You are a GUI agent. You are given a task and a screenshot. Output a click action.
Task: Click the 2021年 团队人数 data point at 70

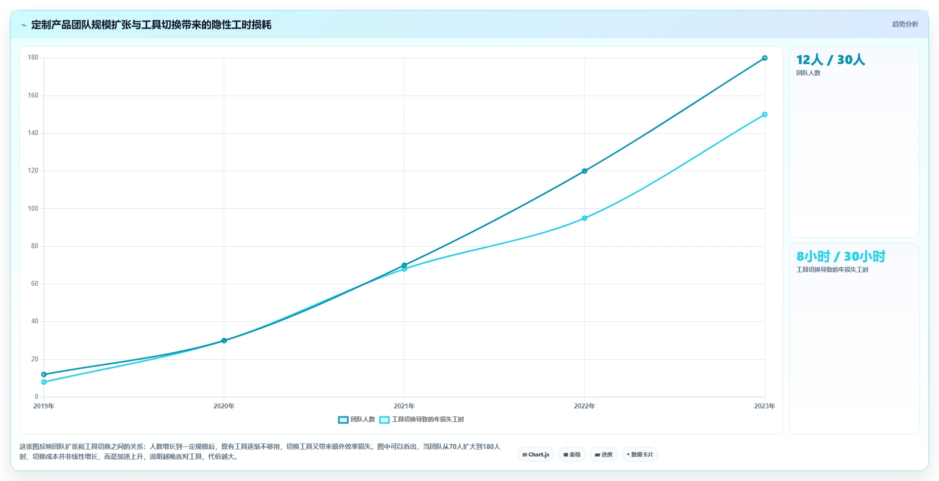click(404, 265)
